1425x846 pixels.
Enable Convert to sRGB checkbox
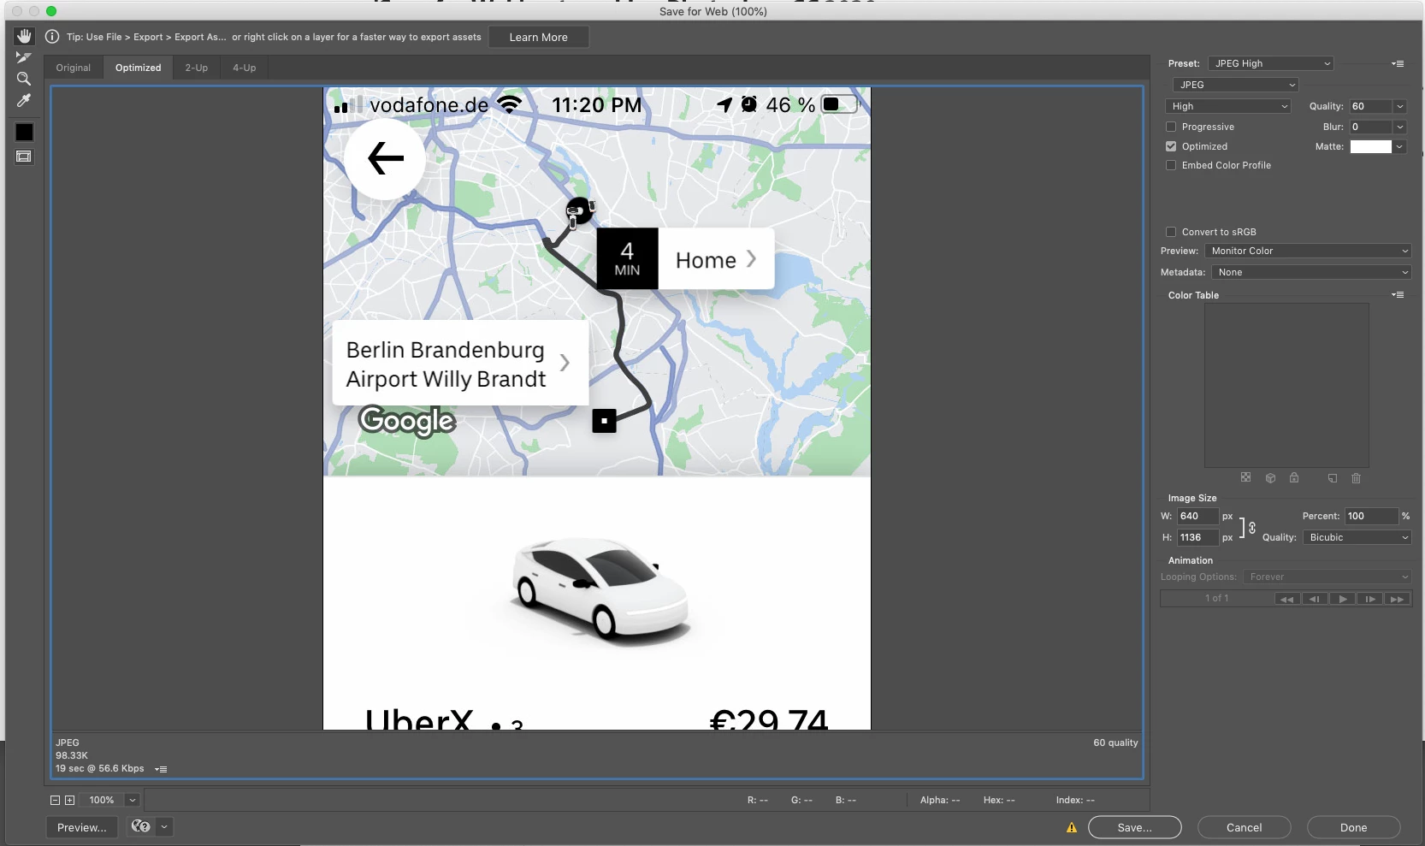[x=1171, y=232]
